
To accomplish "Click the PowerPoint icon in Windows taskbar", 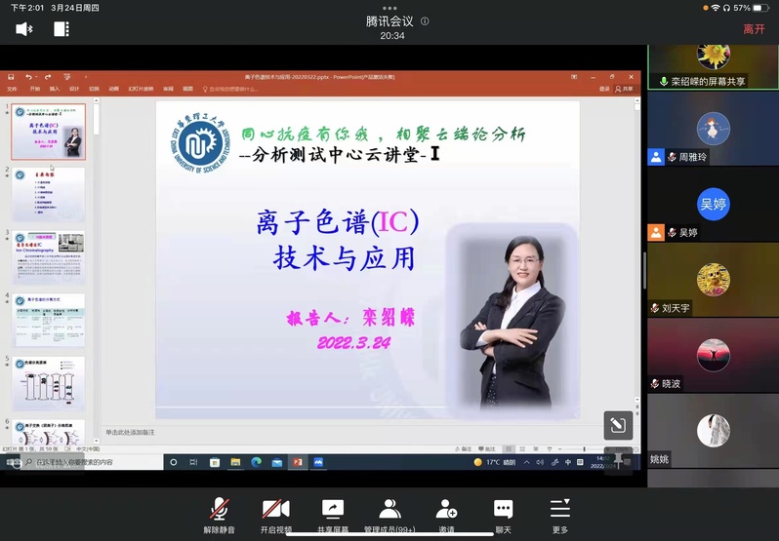I will coord(298,462).
